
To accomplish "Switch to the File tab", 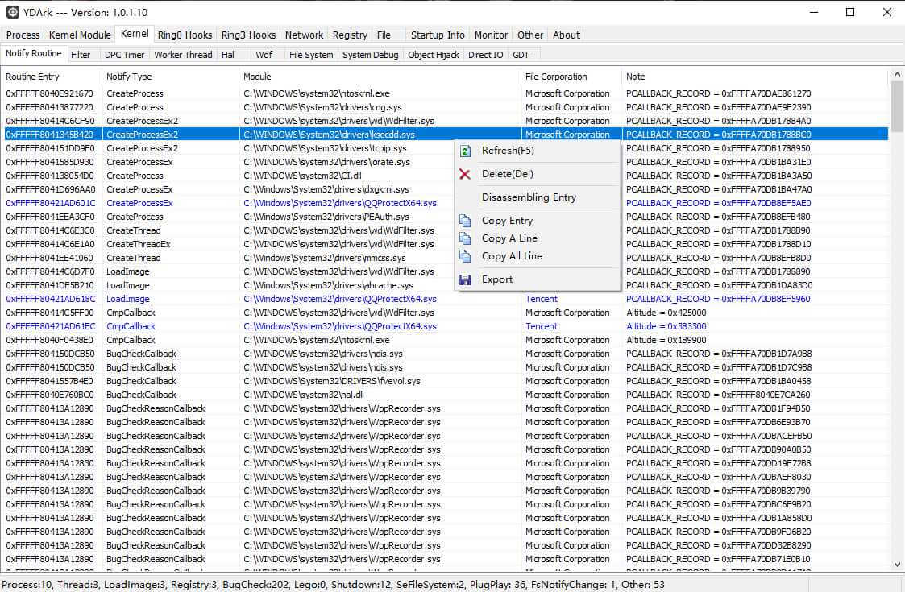I will pyautogui.click(x=384, y=35).
